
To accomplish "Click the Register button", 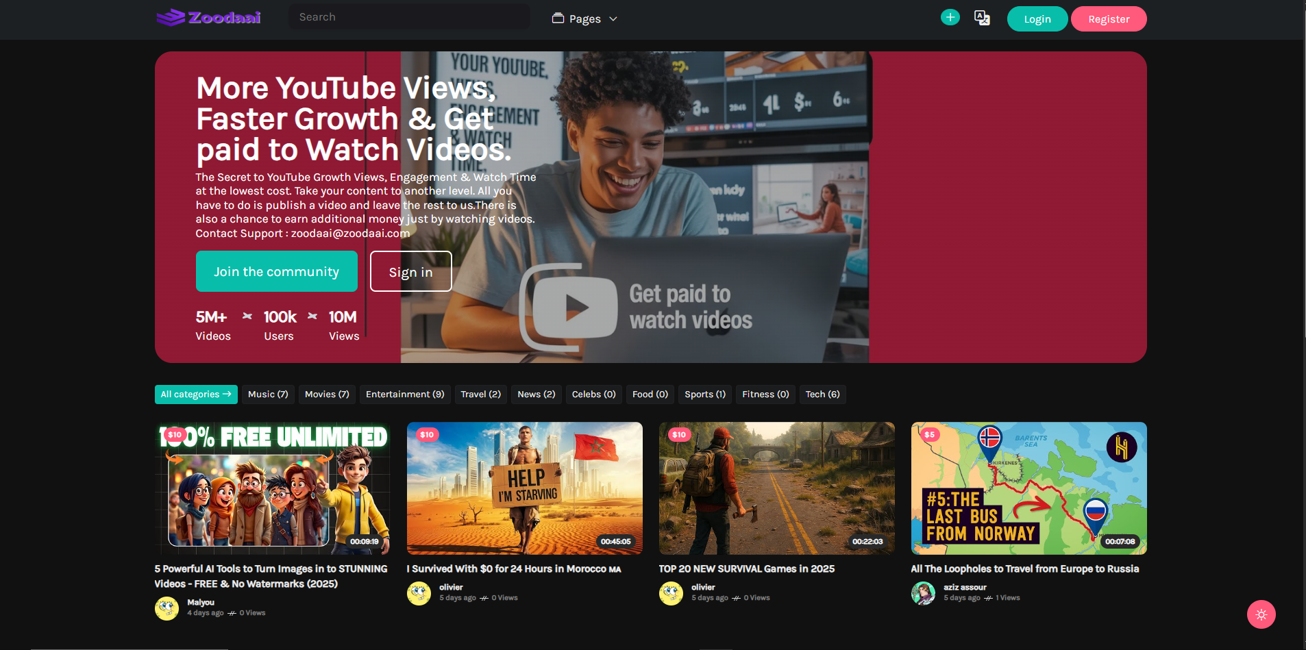I will tap(1108, 18).
